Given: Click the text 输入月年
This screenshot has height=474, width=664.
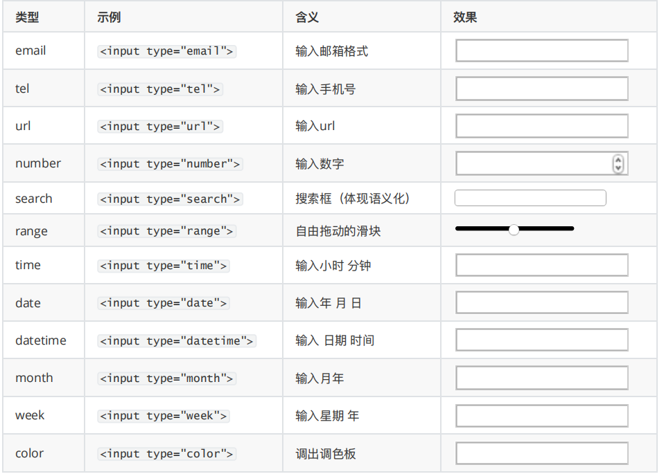Looking at the screenshot, I should pos(320,378).
